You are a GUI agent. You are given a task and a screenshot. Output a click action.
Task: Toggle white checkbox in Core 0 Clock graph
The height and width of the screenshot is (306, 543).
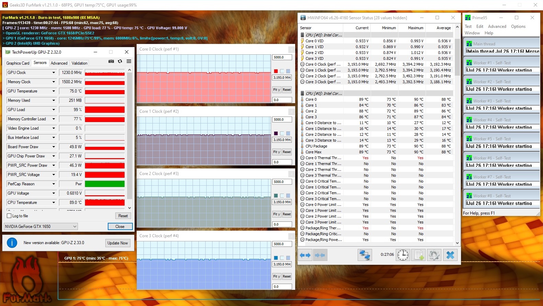282,71
